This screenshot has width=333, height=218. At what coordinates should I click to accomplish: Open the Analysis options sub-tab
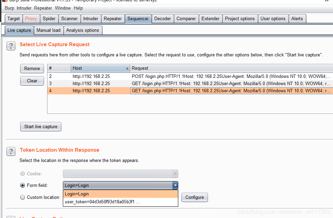pos(83,30)
